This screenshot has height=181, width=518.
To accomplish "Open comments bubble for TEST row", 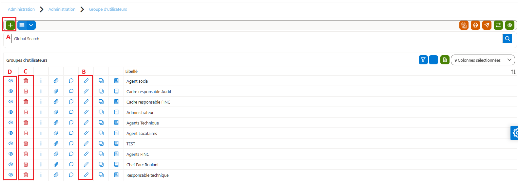I will 71,143.
